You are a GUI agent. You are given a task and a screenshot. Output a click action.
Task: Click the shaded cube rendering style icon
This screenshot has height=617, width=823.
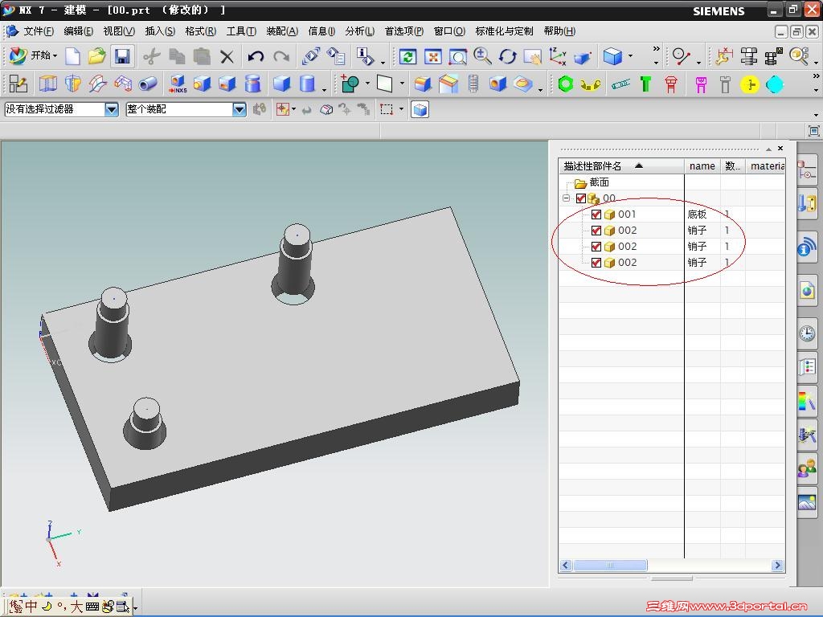click(x=612, y=56)
